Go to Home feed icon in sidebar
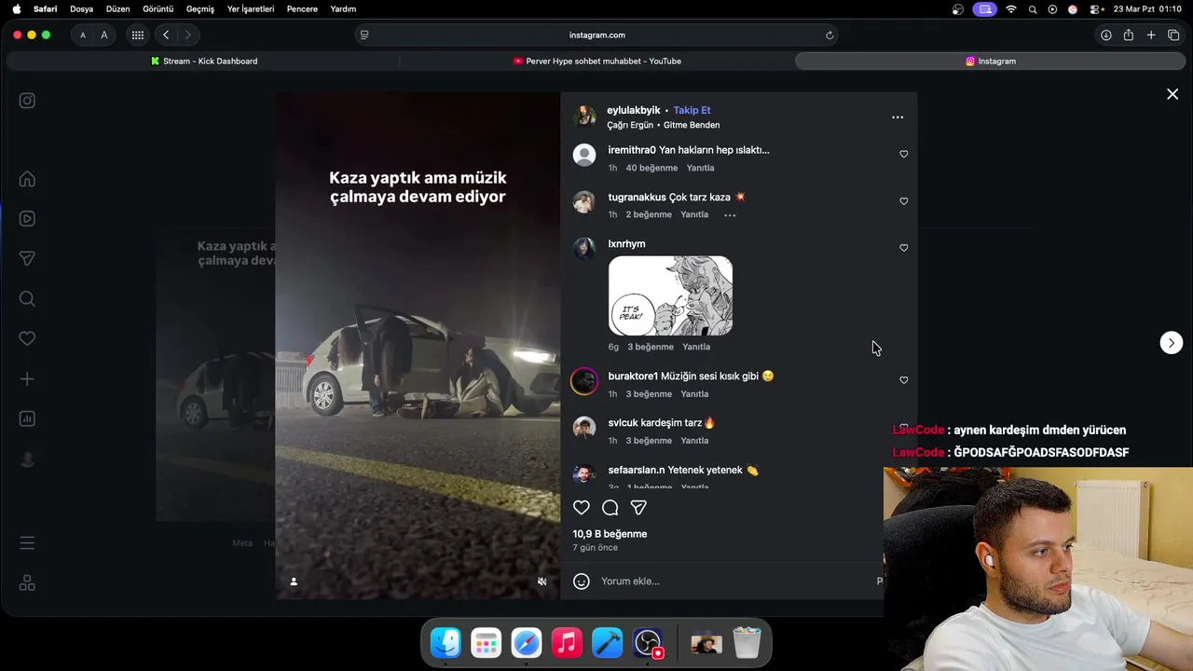The image size is (1193, 671). pyautogui.click(x=27, y=179)
